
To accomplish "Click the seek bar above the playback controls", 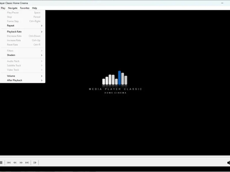I will coord(115,157).
